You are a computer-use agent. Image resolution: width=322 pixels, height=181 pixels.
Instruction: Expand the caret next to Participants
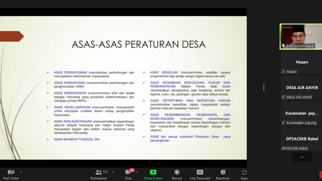[113, 172]
